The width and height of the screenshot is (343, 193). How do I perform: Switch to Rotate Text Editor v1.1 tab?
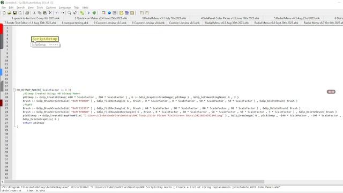click(30, 23)
